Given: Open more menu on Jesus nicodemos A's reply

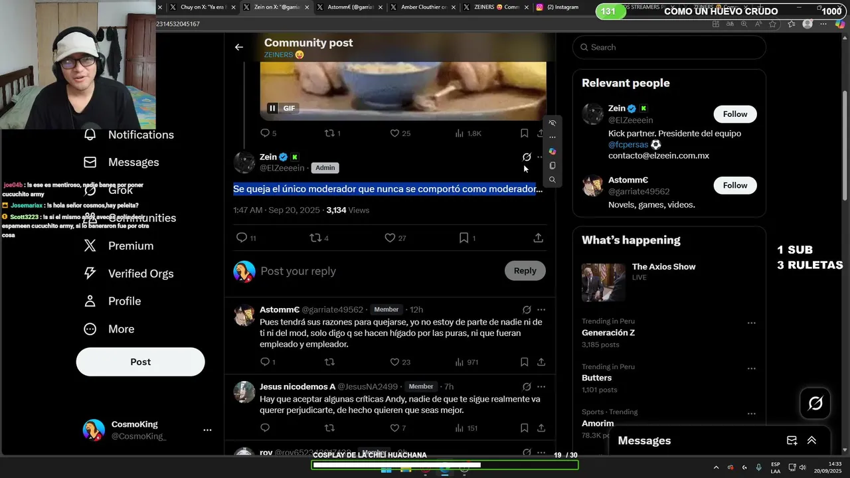Looking at the screenshot, I should pyautogui.click(x=541, y=386).
